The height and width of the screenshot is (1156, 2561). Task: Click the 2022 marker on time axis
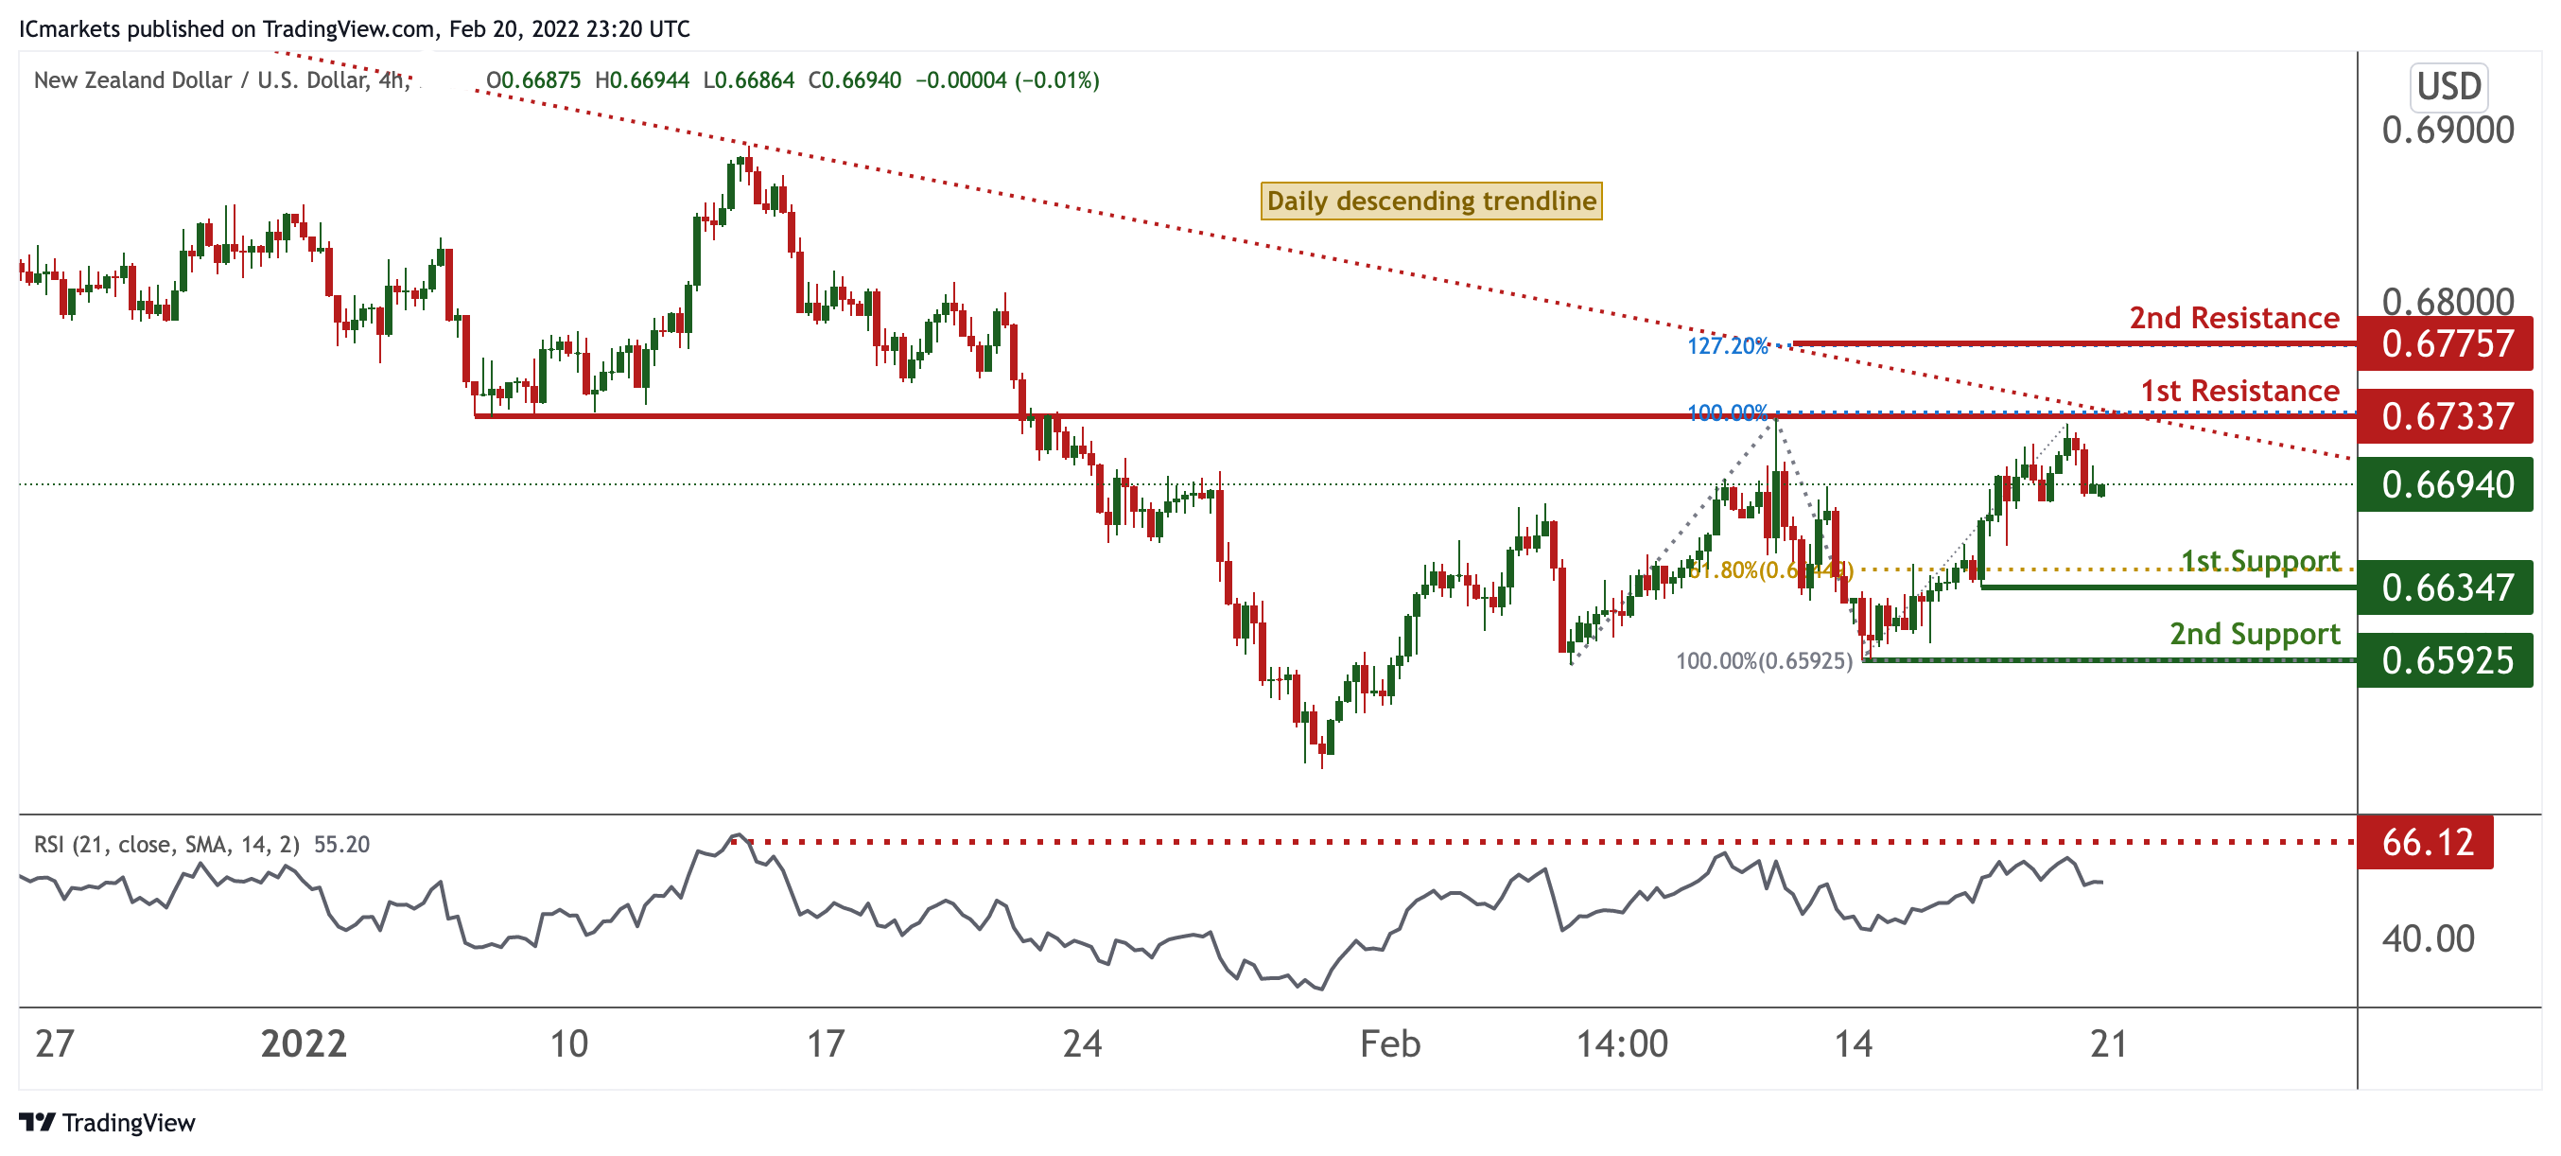(x=304, y=1043)
